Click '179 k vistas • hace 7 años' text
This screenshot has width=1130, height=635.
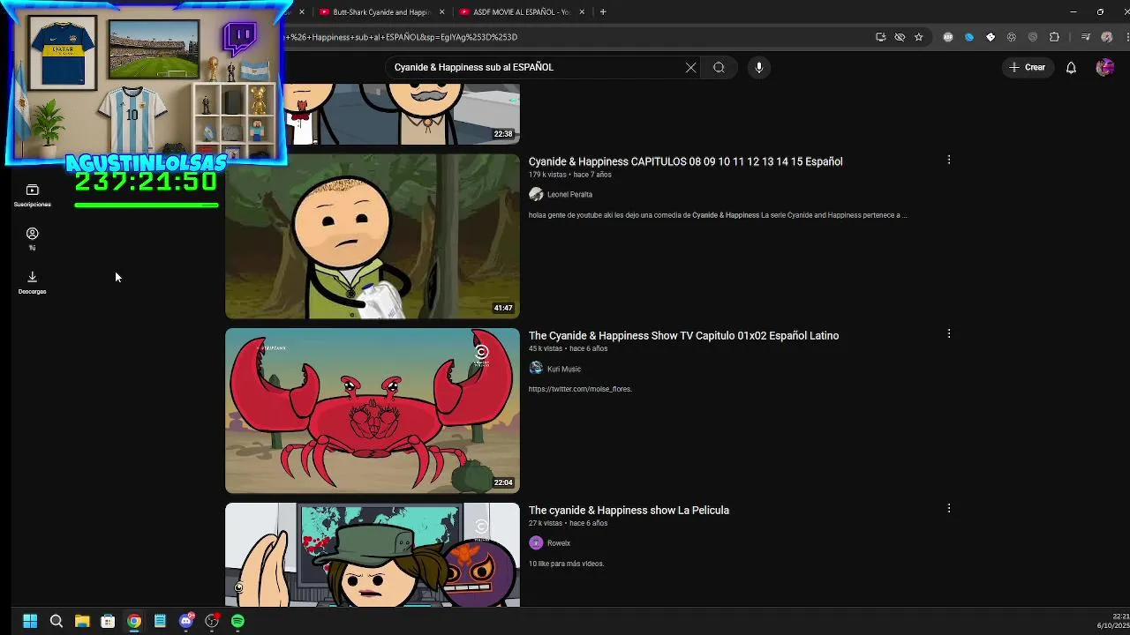[x=569, y=175]
